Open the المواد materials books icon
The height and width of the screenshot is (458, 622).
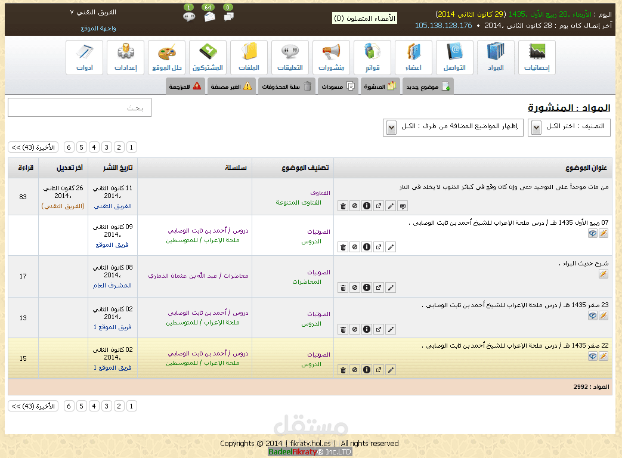(496, 57)
